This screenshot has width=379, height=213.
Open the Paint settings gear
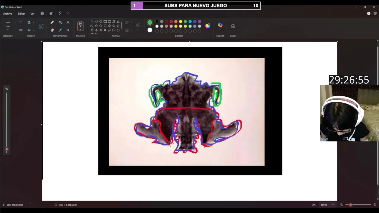coord(375,13)
